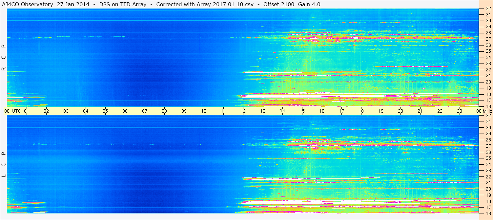Click the 05 hour tick label
This screenshot has width=493, height=220.
(105, 111)
